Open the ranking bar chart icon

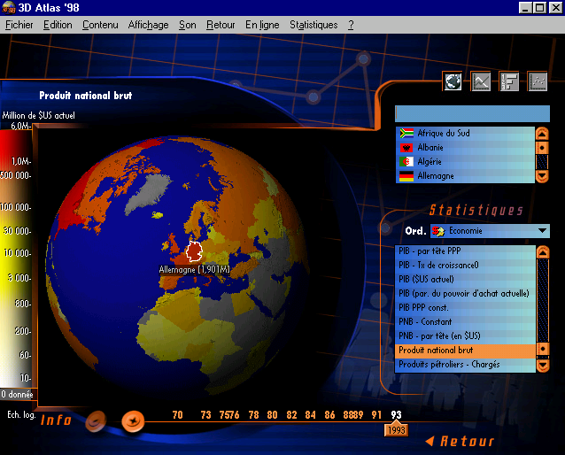pyautogui.click(x=509, y=81)
